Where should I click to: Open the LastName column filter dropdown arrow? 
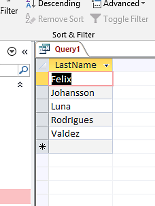tap(106, 65)
